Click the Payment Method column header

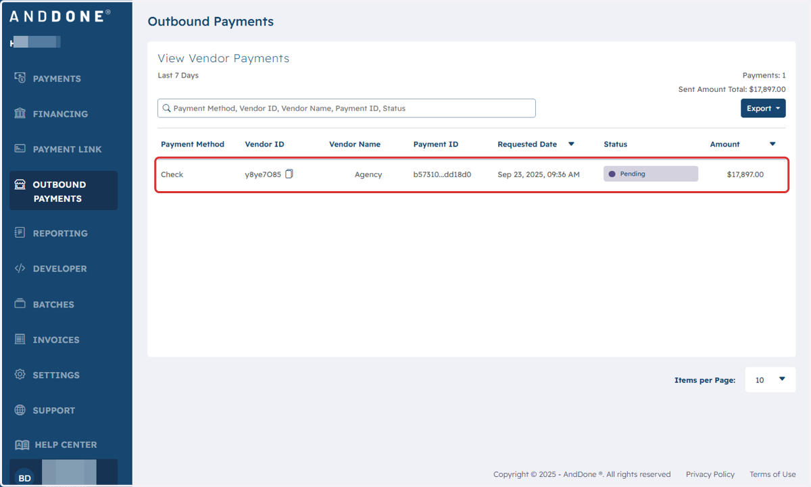(x=193, y=144)
